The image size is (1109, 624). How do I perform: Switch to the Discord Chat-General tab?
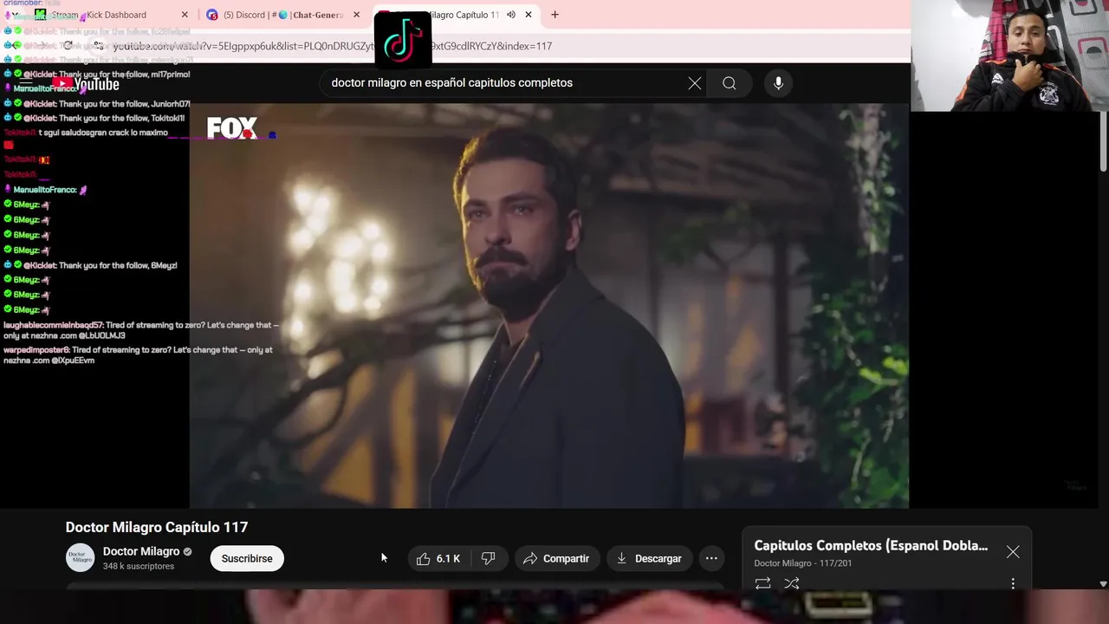pyautogui.click(x=283, y=15)
